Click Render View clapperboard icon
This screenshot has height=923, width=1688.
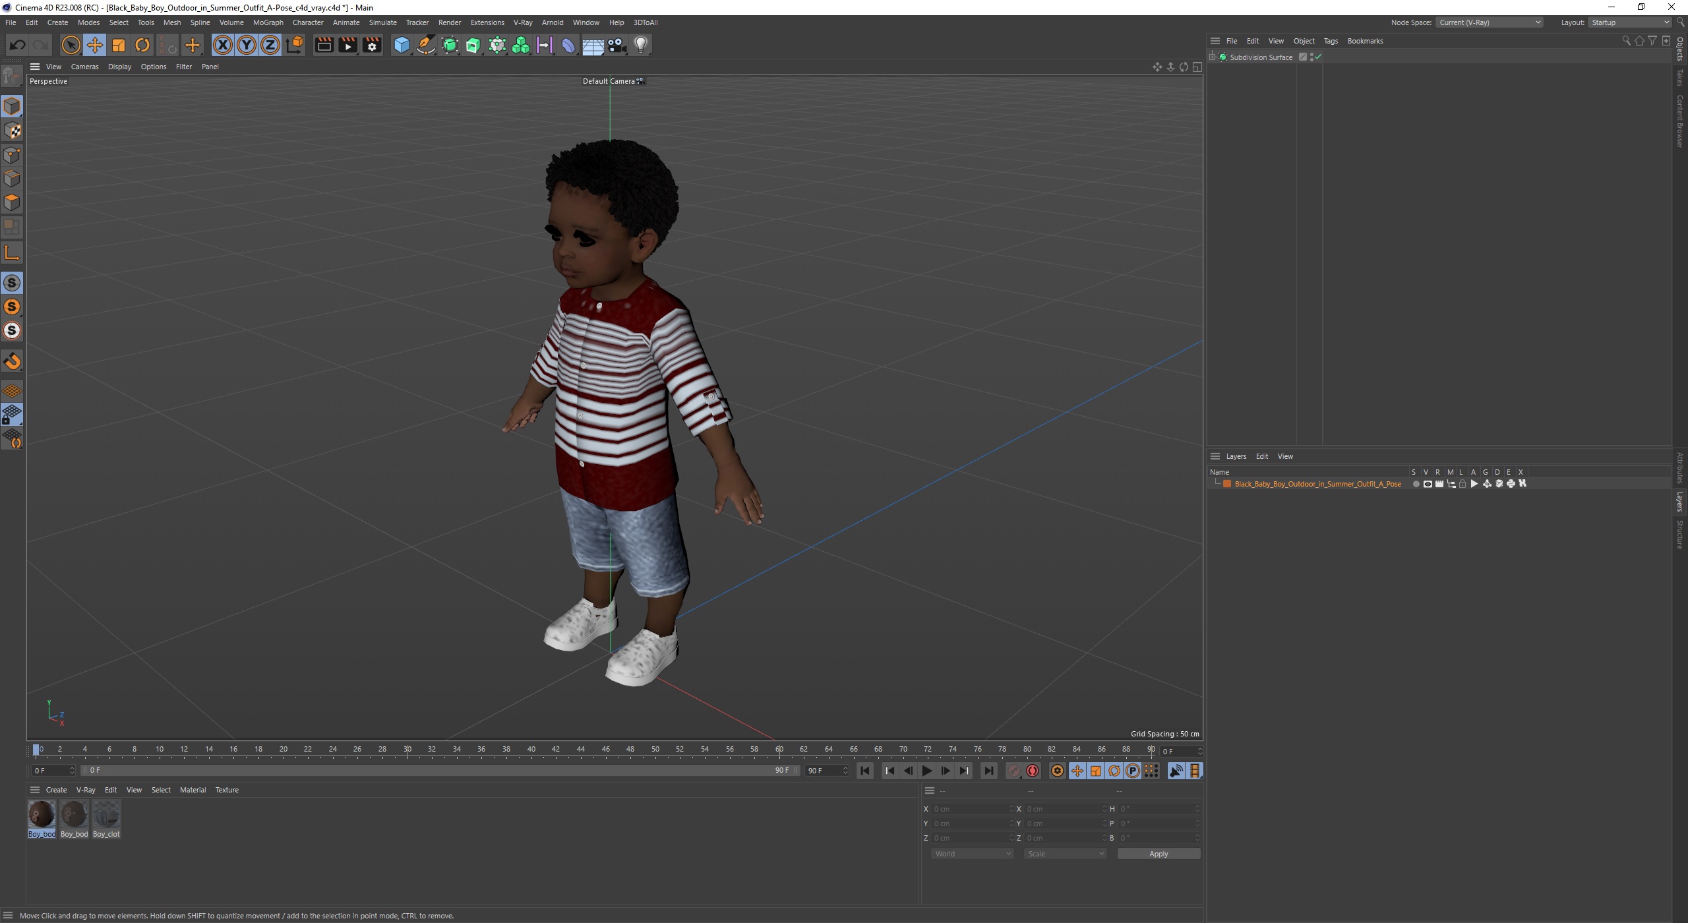(324, 45)
